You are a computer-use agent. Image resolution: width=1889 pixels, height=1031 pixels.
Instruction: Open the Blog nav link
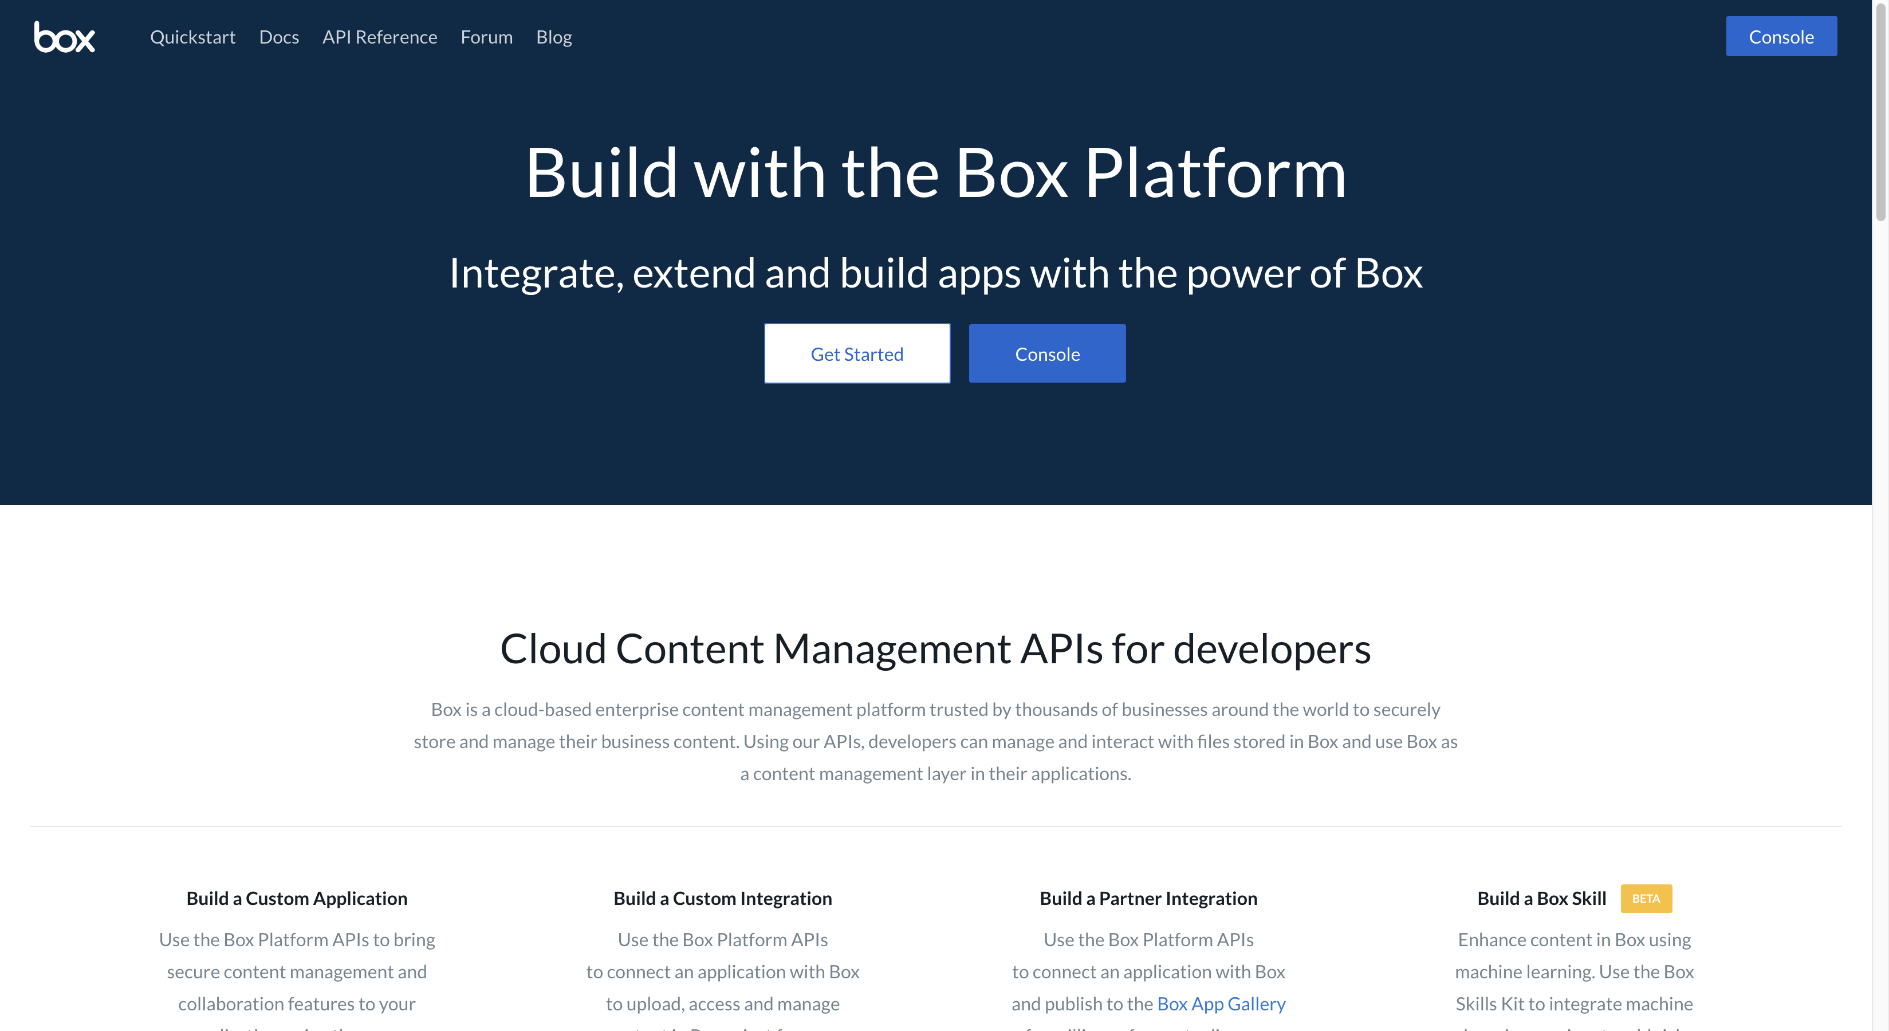(x=554, y=37)
